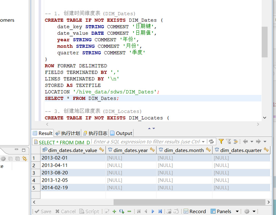This screenshot has height=215, width=276.
Task: Open custom filters icon beside crossed funnel
Action: click(236, 141)
